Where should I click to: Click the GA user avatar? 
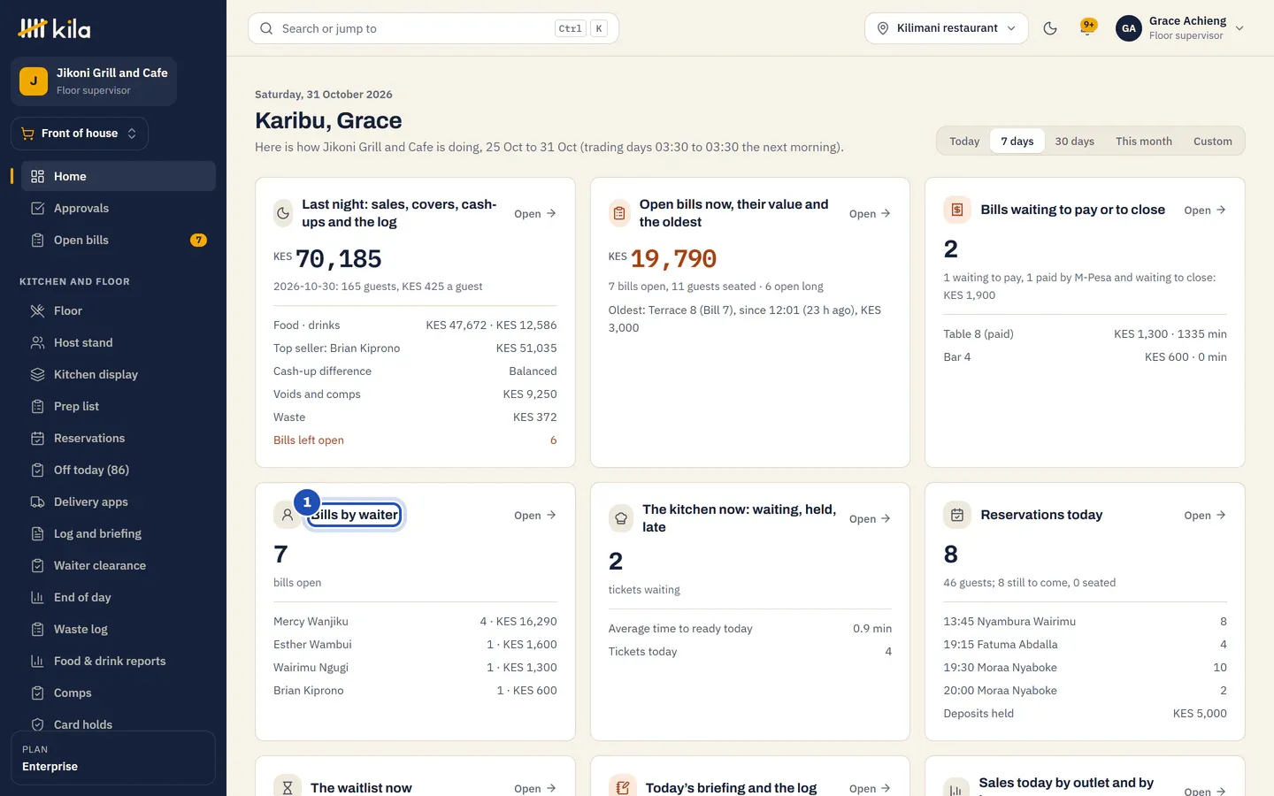pos(1129,28)
